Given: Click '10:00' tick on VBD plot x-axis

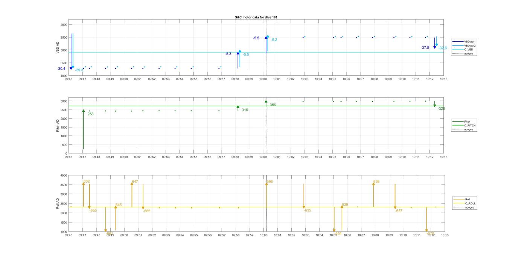Looking at the screenshot, I should click(263, 79).
